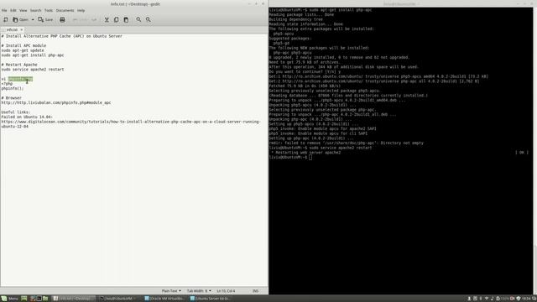Copy selection with the copy icon
The image size is (537, 302).
[116, 19]
